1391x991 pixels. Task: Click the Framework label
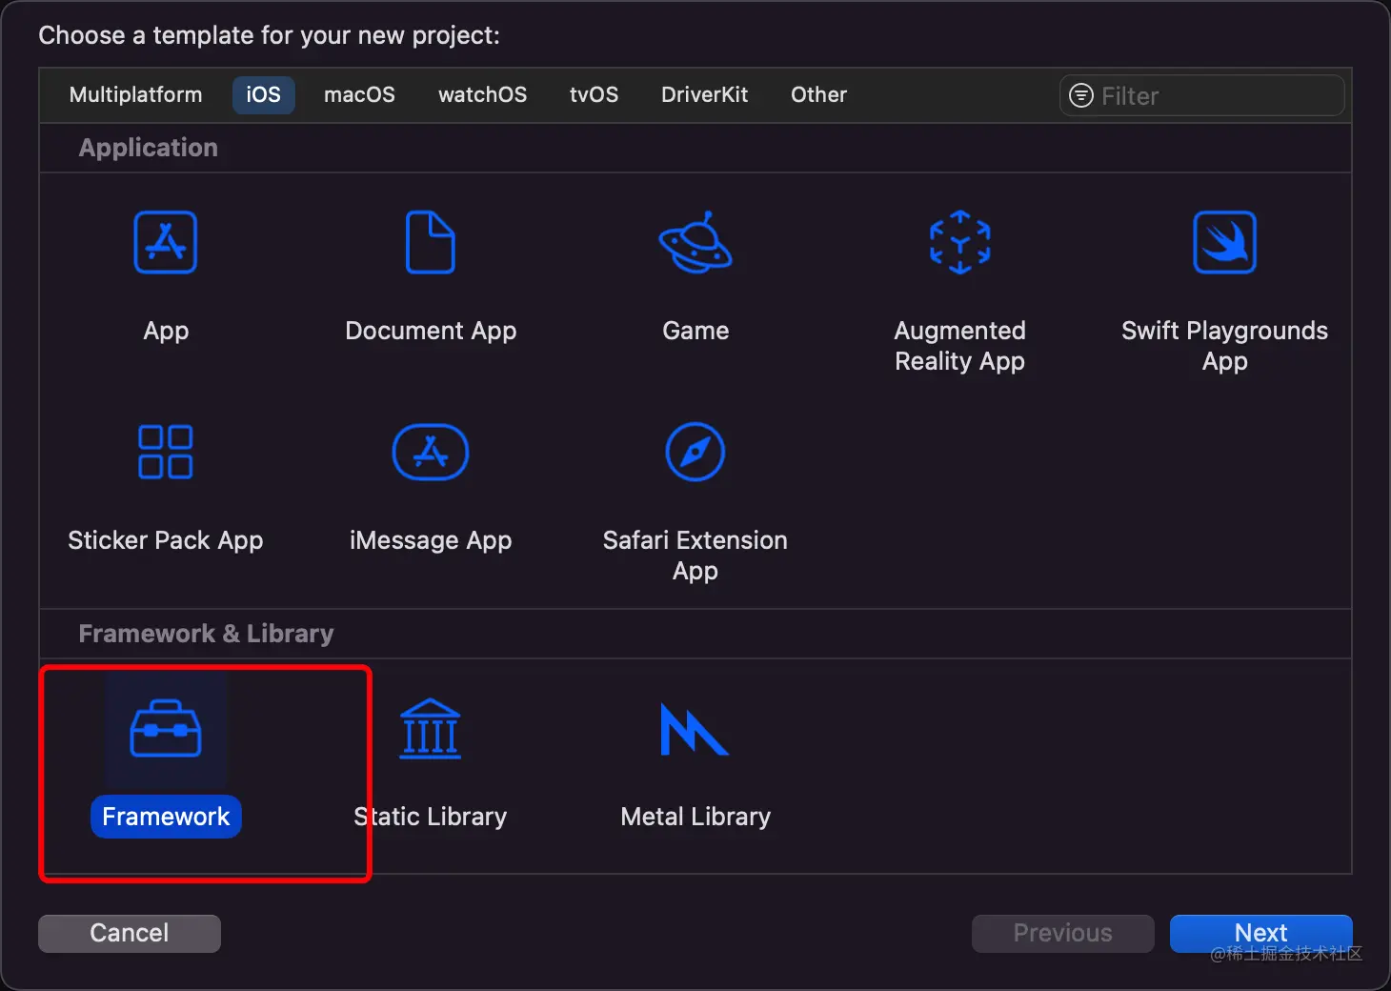tap(166, 817)
